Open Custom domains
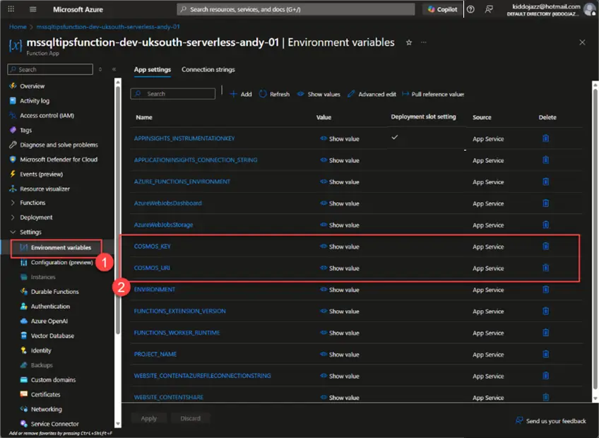599x438 pixels. [x=53, y=380]
